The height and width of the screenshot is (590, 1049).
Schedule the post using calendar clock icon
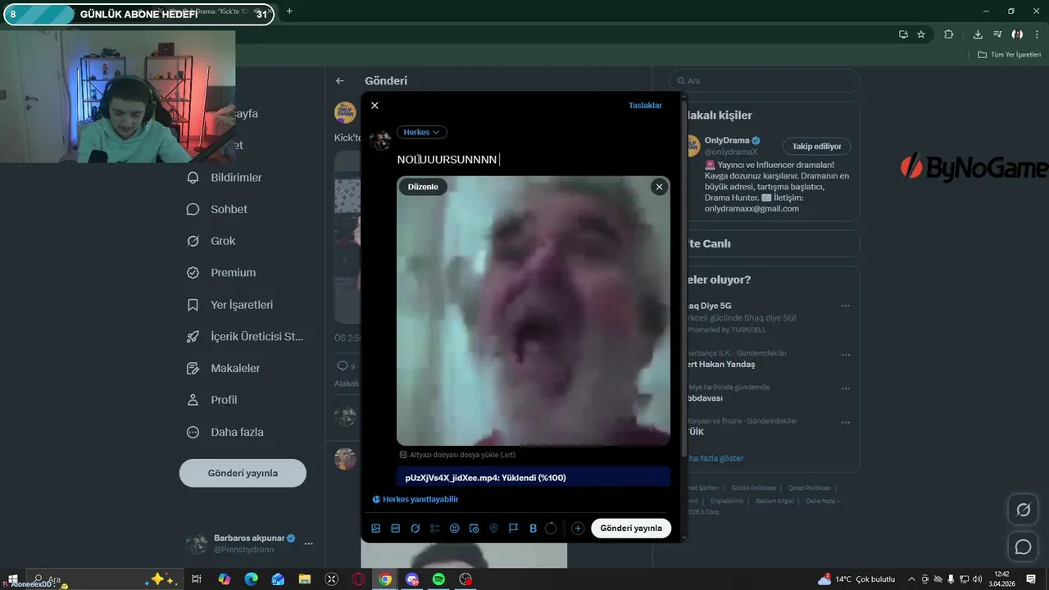tap(475, 529)
